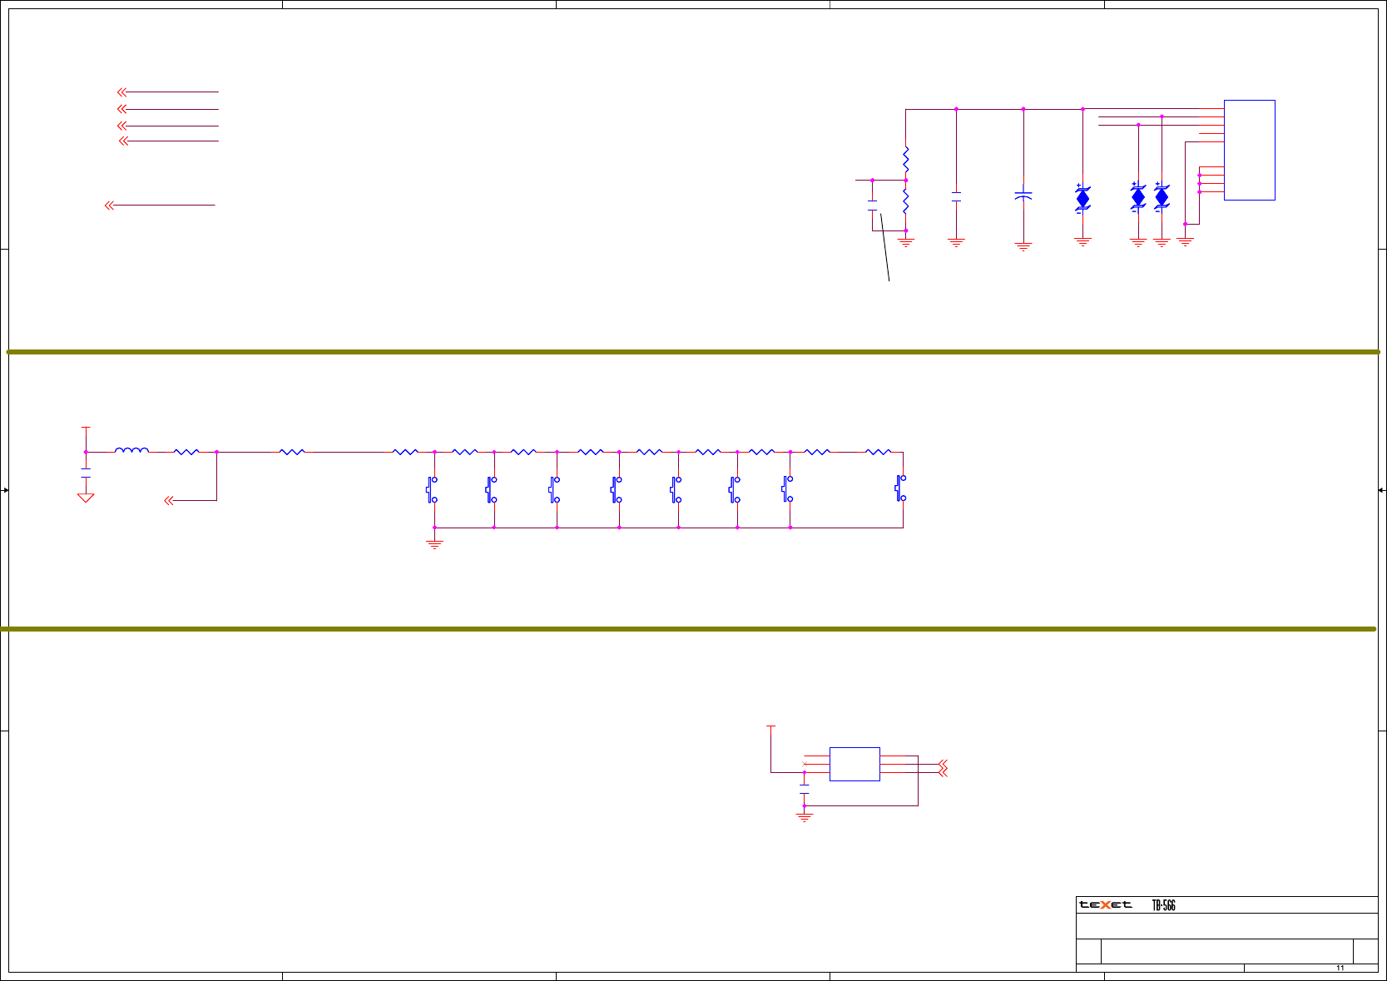This screenshot has width=1387, height=981.
Task: Select the rightmost push-button switch symbol
Action: tap(900, 488)
